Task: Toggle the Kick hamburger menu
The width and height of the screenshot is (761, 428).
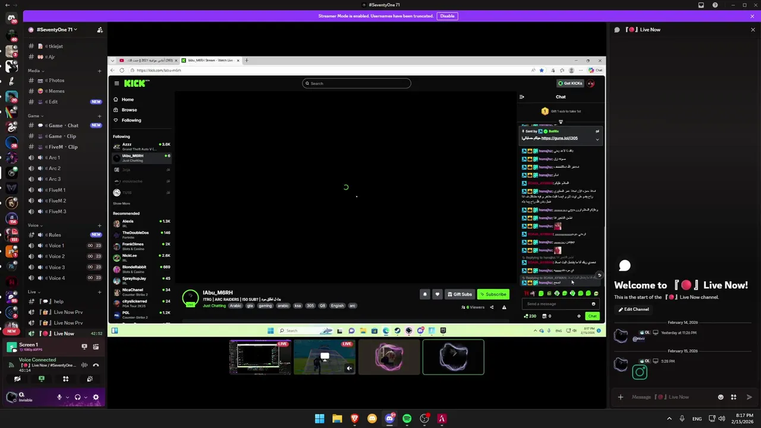Action: [x=117, y=83]
